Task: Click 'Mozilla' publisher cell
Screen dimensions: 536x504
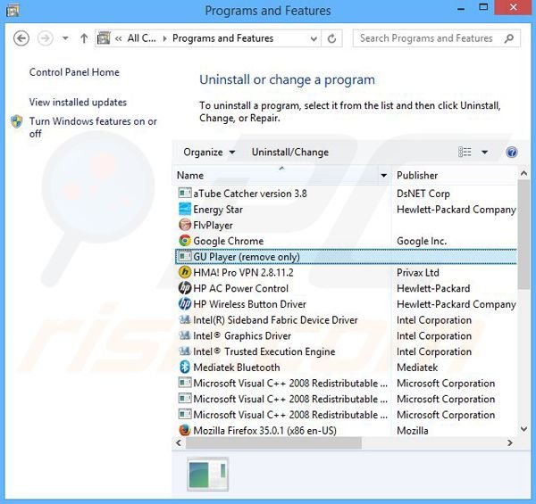Action: pyautogui.click(x=412, y=430)
